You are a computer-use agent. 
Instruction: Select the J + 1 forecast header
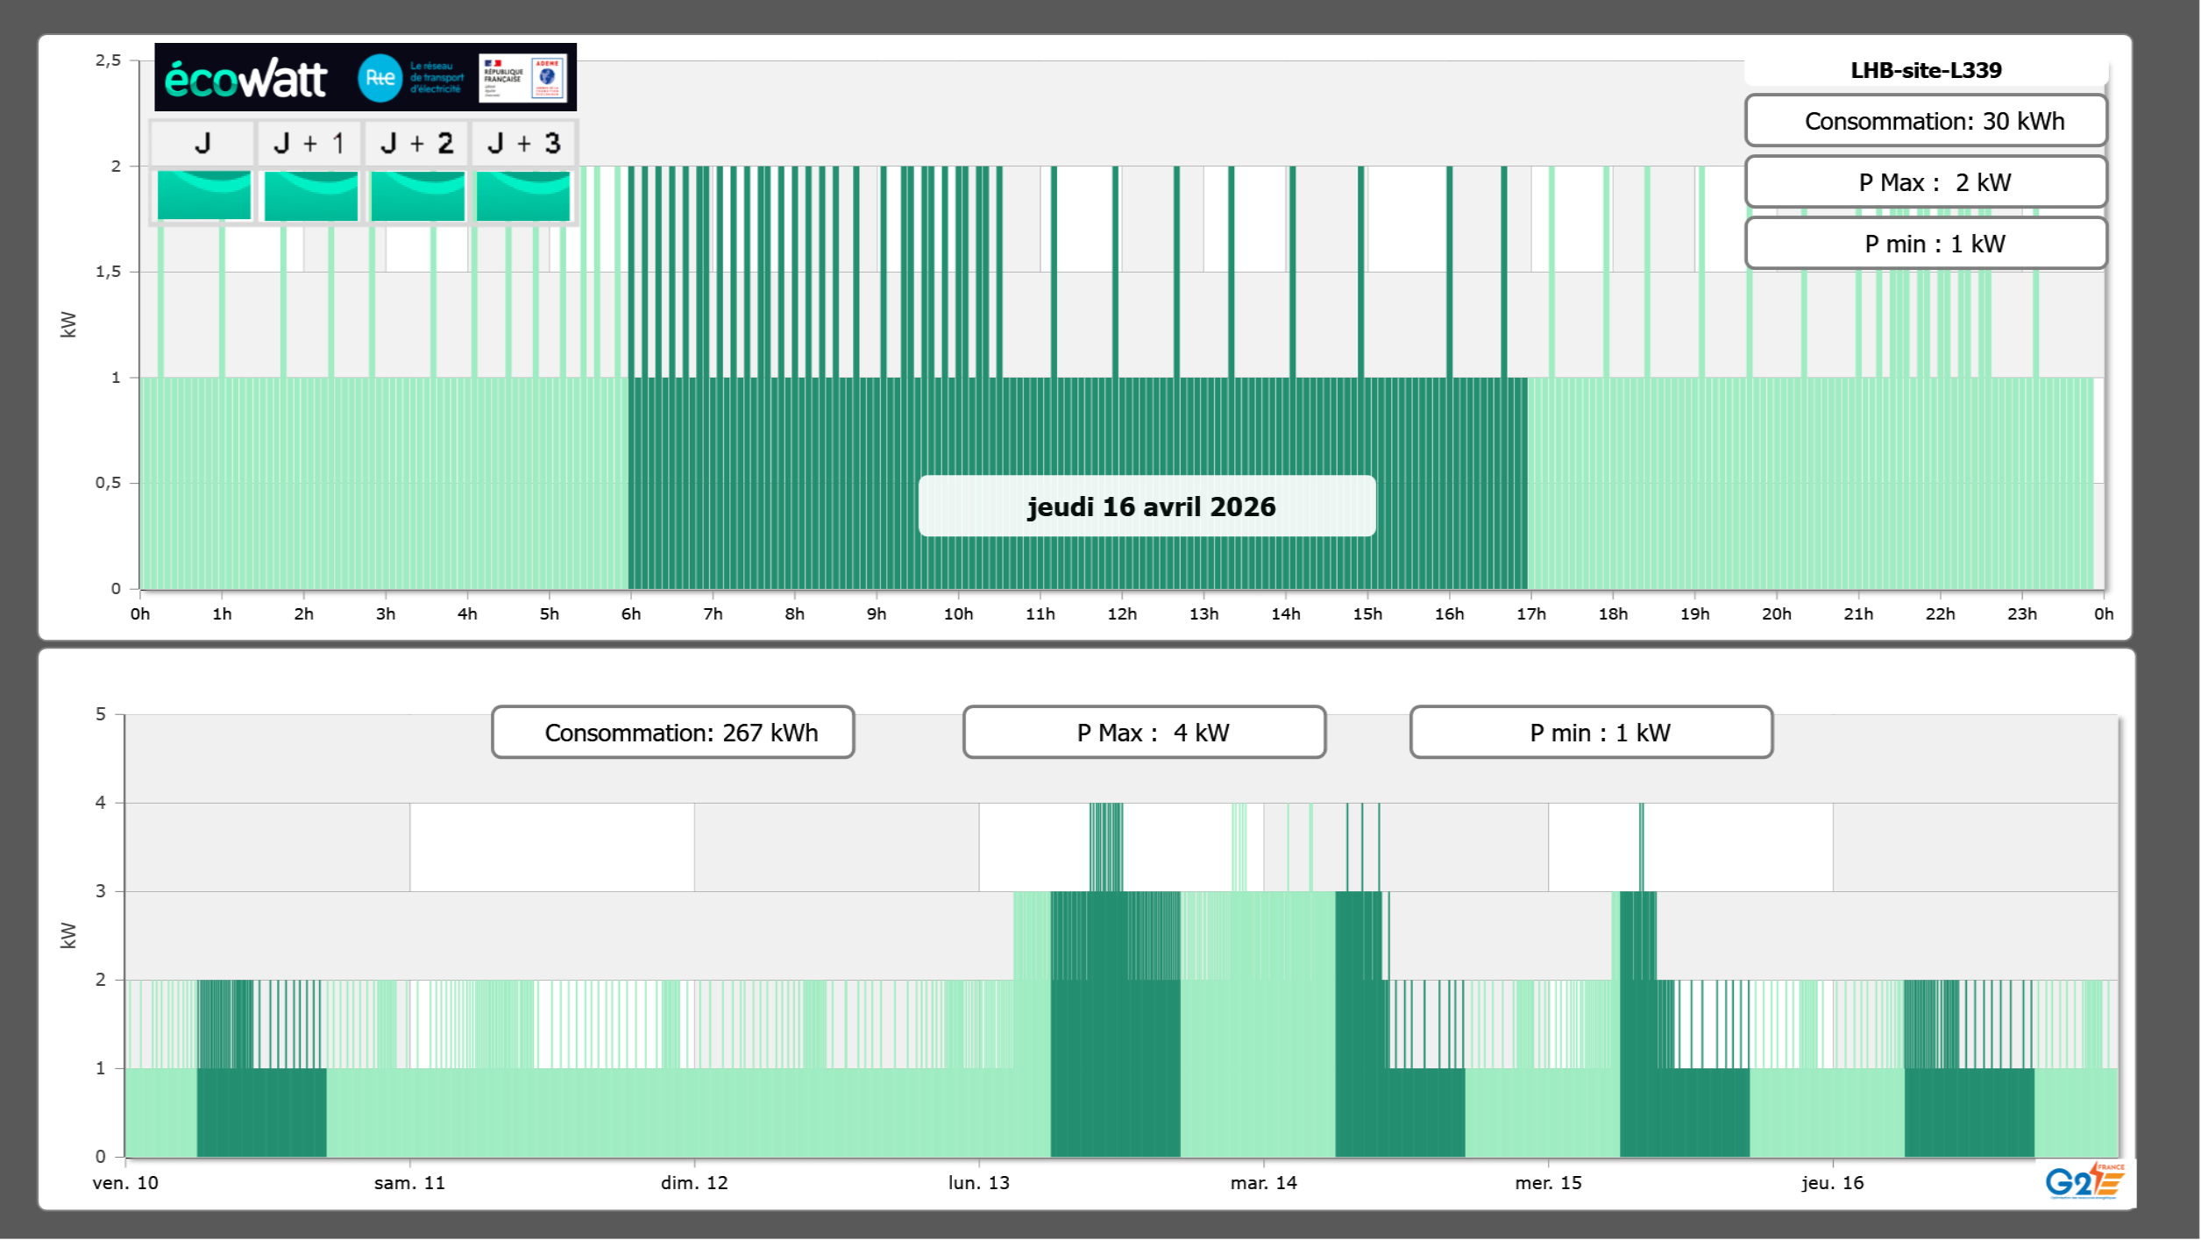[x=309, y=143]
